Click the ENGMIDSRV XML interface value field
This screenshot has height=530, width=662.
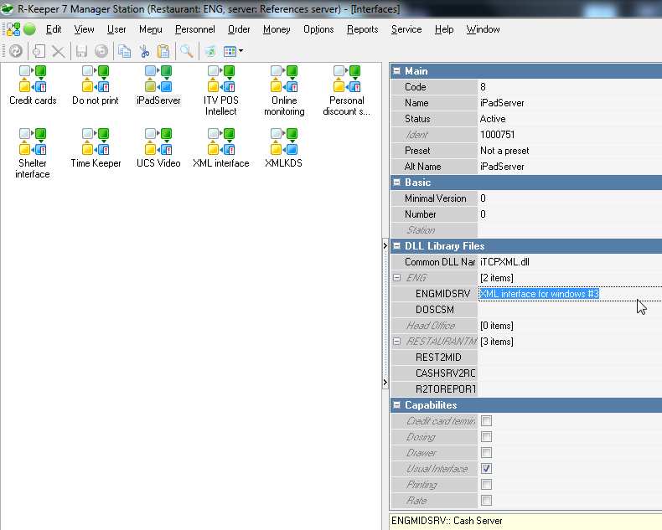click(570, 294)
